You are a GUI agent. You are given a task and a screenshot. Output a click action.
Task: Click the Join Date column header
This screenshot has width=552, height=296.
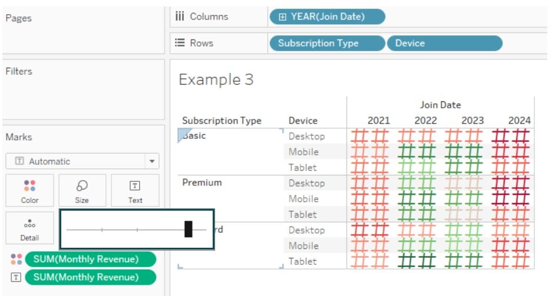[x=440, y=105]
